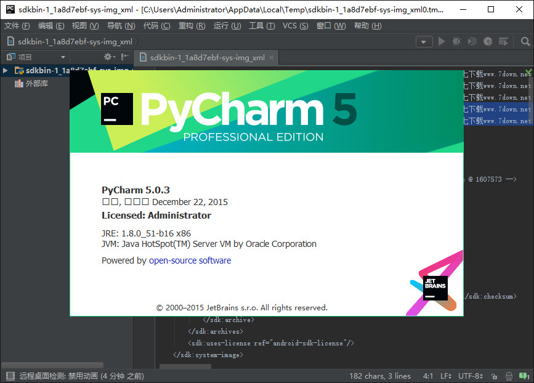Start the Debugger bug icon
534x383 pixels.
click(x=457, y=40)
